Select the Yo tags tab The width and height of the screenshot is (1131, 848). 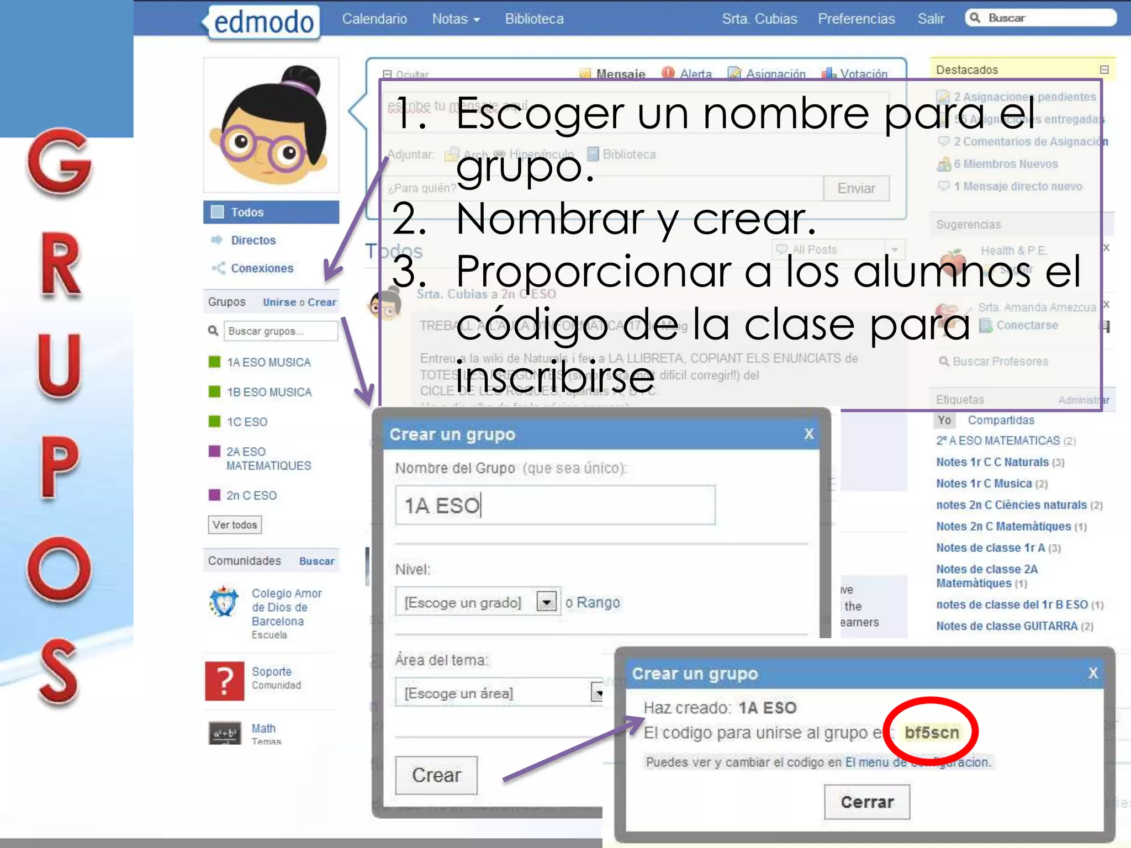coord(944,420)
